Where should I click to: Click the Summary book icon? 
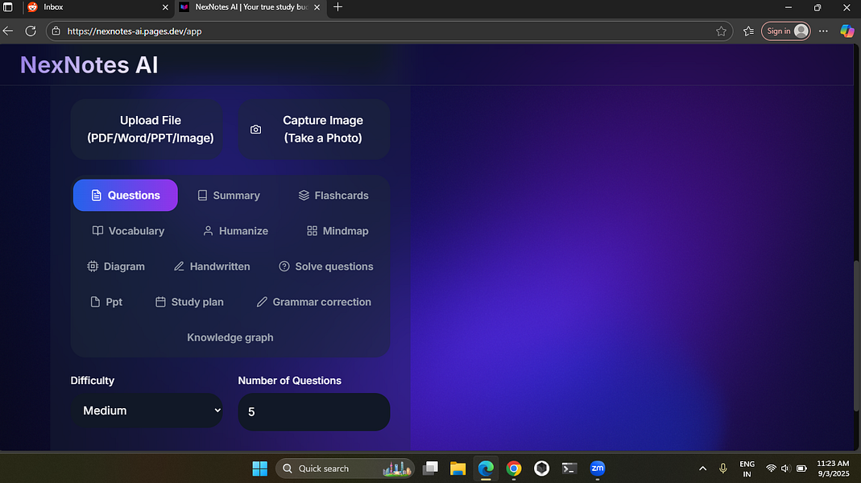click(201, 195)
